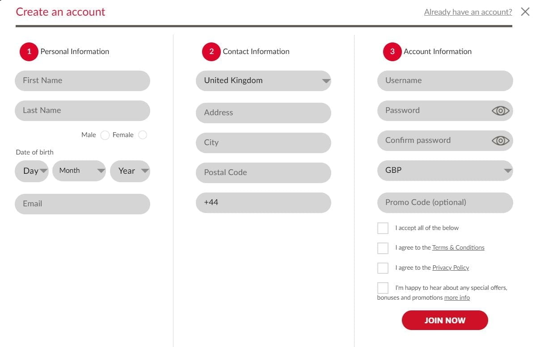Enable the special offers and promotions checkbox
Viewport: 536px width, 347px height.
383,288
